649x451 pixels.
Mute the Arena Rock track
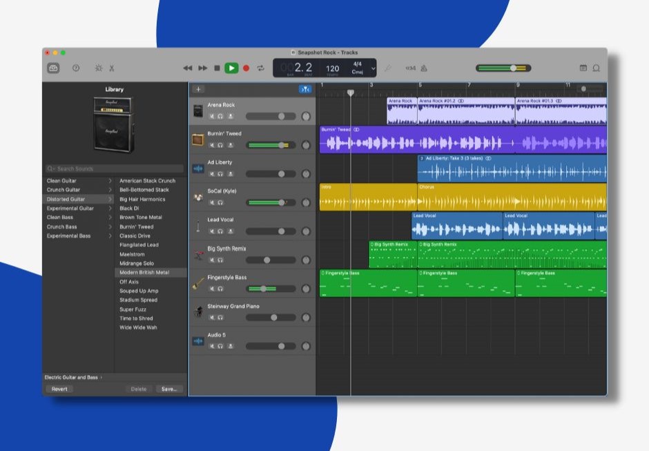[x=212, y=116]
